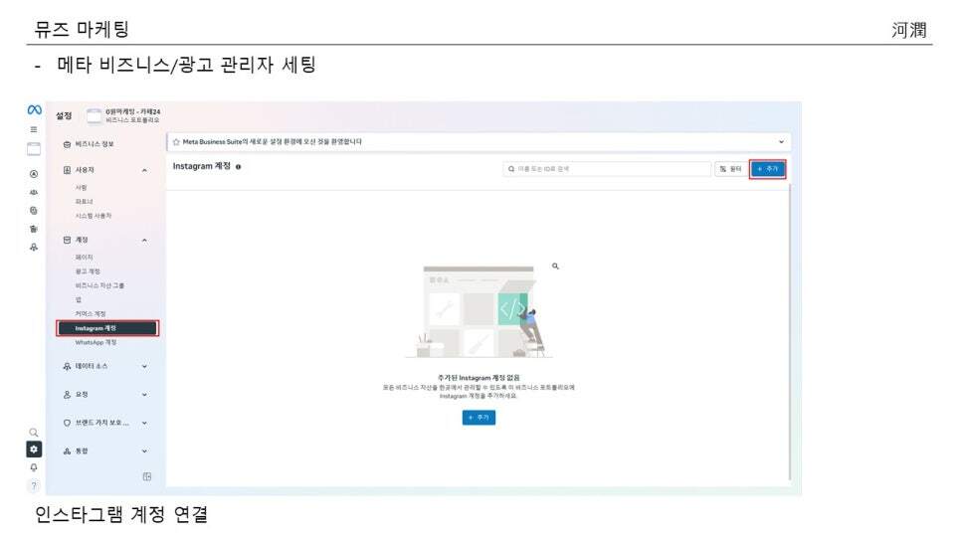Image resolution: width=961 pixels, height=540 pixels.
Task: Select the highlighted Instagram 계정 item
Action: tap(107, 328)
